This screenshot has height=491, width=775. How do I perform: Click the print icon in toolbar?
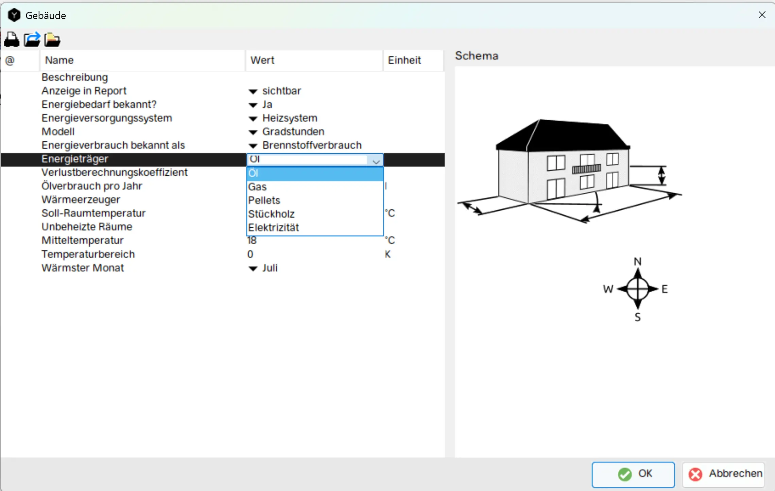(12, 40)
